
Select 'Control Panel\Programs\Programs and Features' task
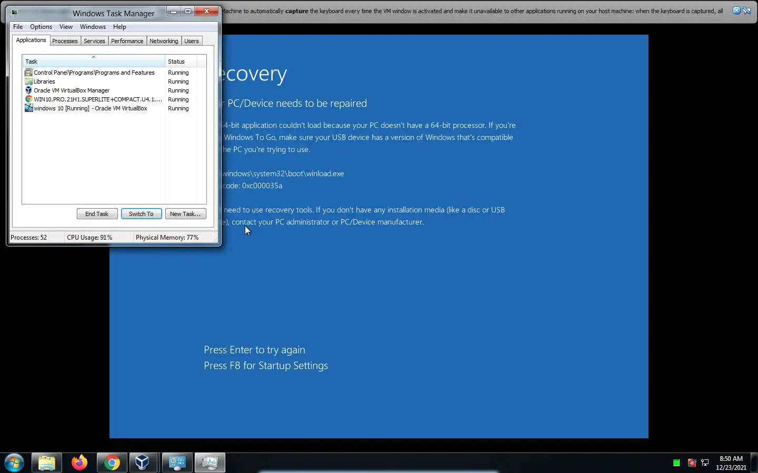(x=111, y=73)
